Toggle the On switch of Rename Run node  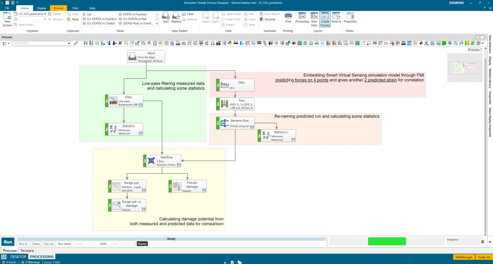[218, 123]
